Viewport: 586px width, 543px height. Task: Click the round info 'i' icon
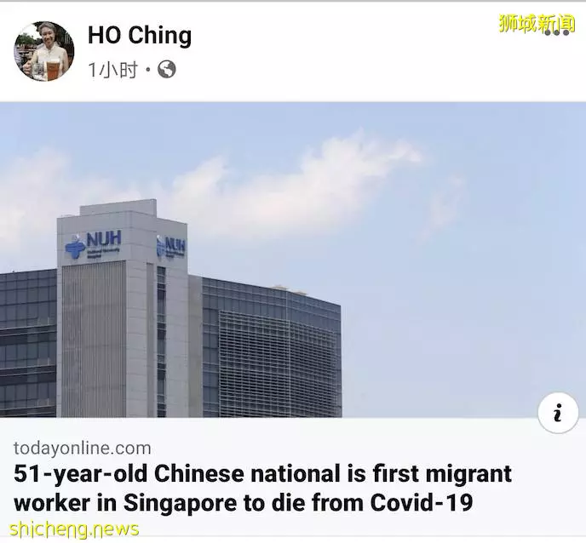[x=558, y=413]
